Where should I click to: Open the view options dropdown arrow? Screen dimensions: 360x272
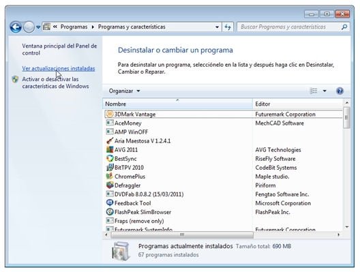[x=325, y=91]
